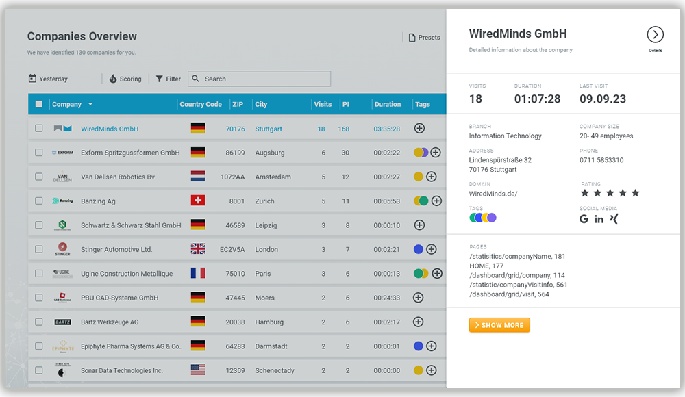The width and height of the screenshot is (685, 397).
Task: Click the Scoring button label
Action: click(x=131, y=79)
